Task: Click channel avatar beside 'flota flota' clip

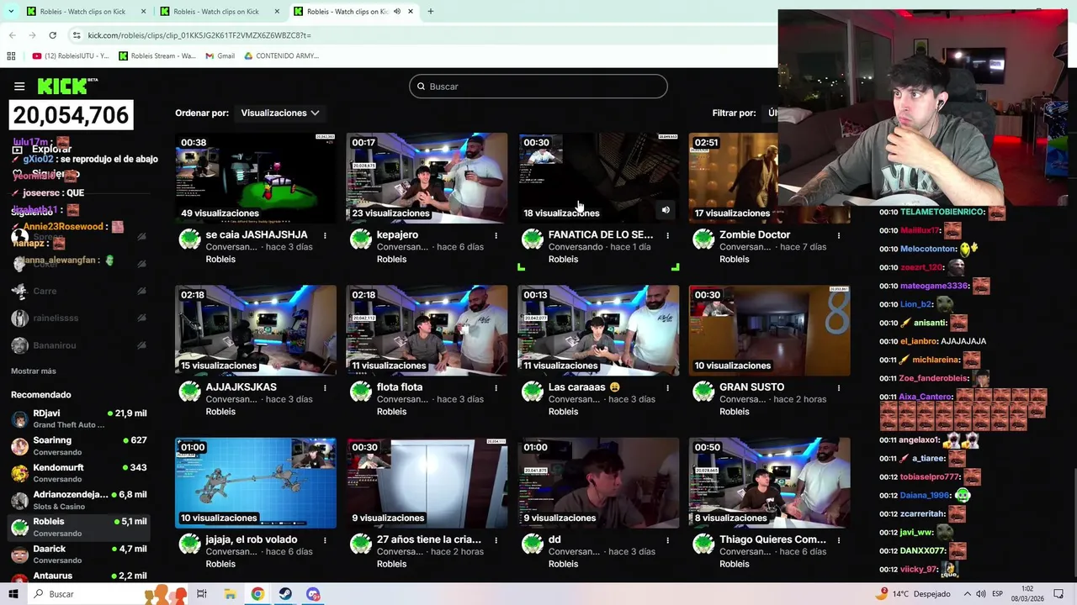Action: 361,392
